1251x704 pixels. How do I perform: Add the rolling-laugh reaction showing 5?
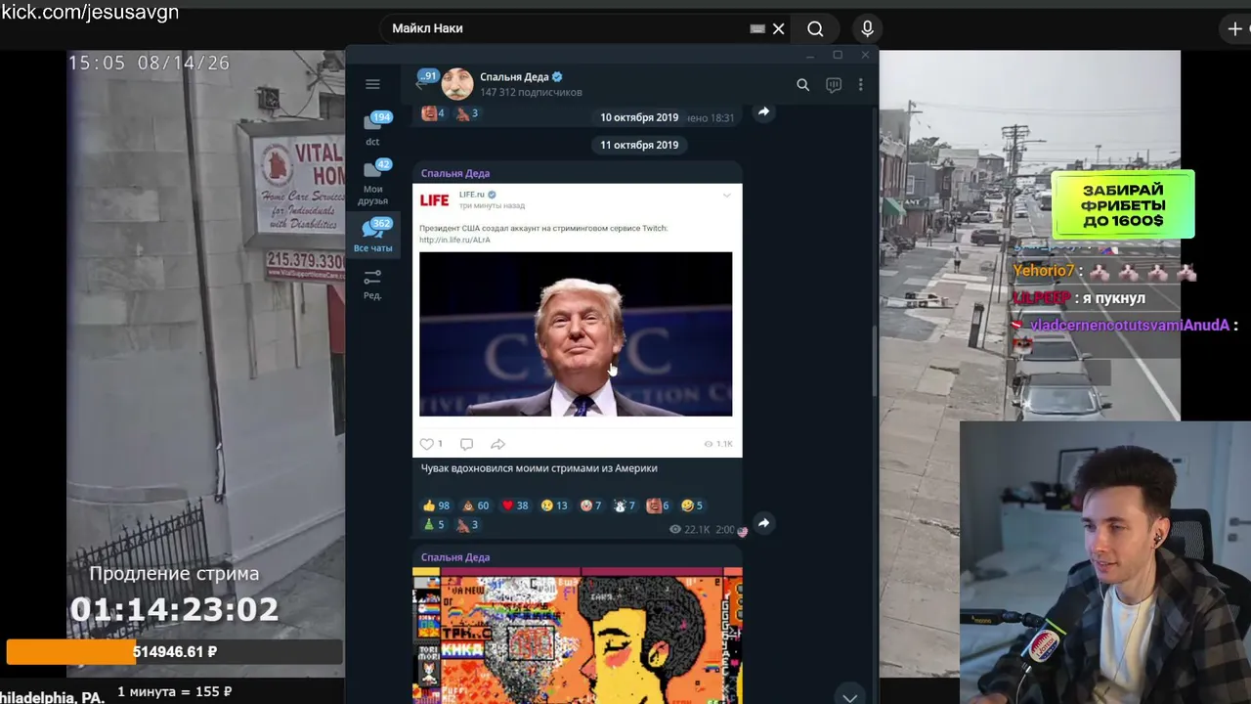692,506
